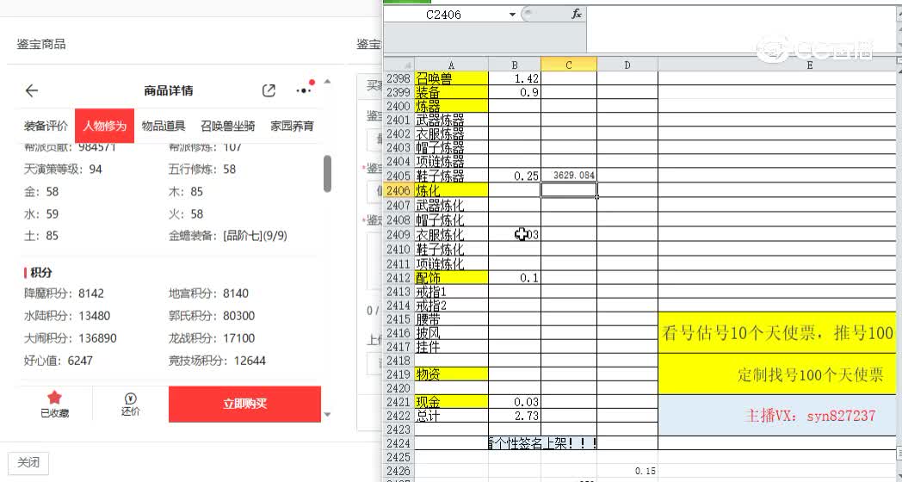Click cell with value 1.42
Viewport: 902px width, 482px height.
click(515, 78)
